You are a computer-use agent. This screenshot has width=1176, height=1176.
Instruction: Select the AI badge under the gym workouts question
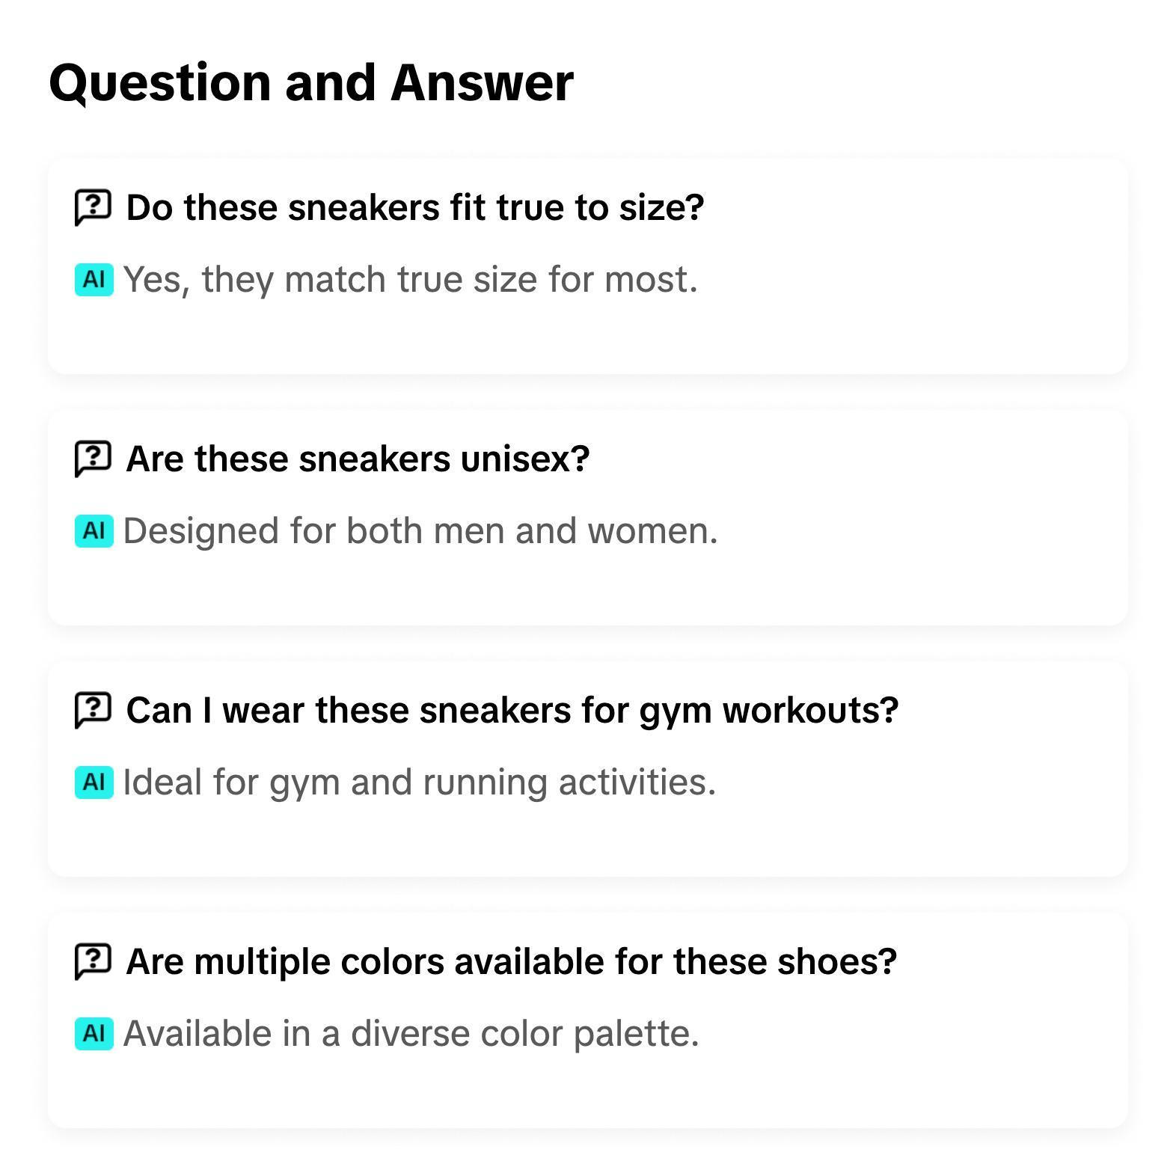(93, 783)
